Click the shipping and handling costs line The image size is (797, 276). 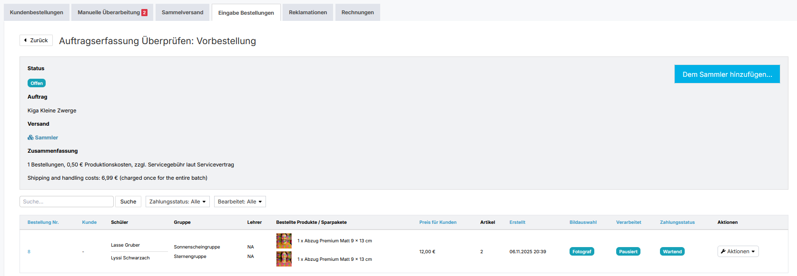point(118,178)
